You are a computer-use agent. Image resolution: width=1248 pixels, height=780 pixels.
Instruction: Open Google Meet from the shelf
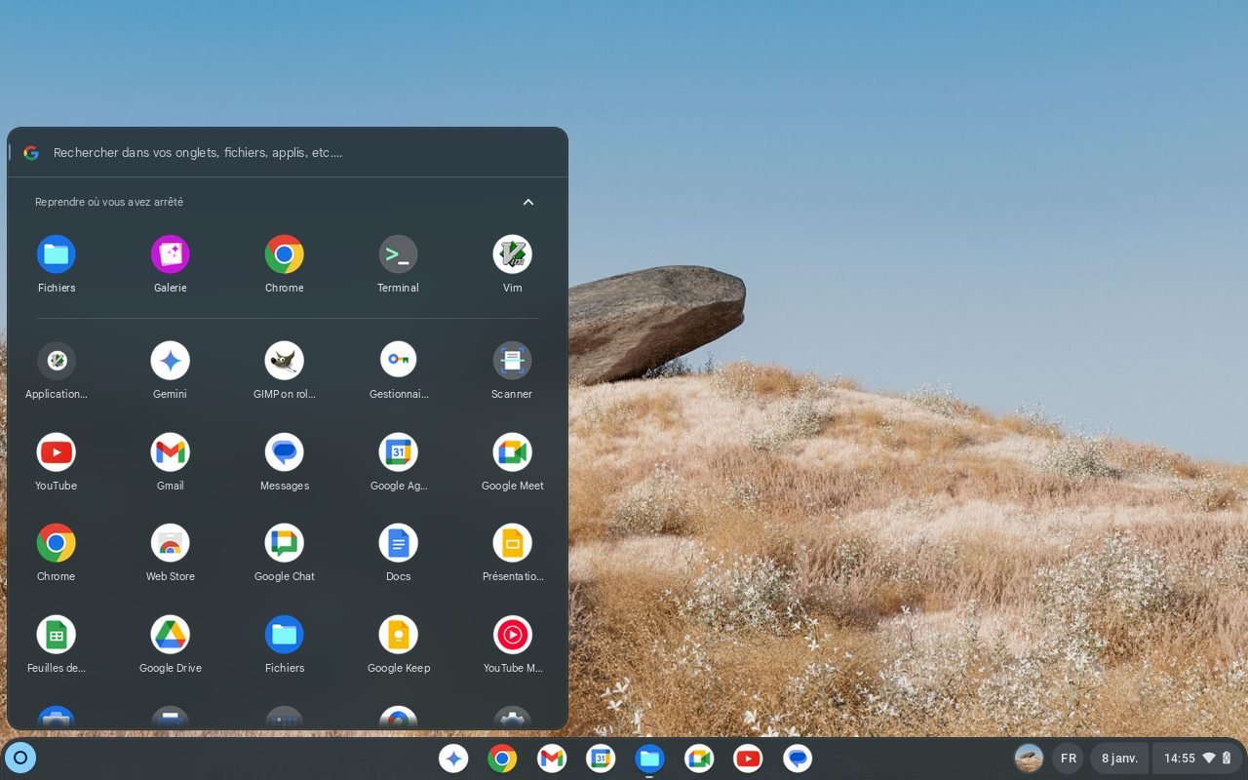(698, 758)
